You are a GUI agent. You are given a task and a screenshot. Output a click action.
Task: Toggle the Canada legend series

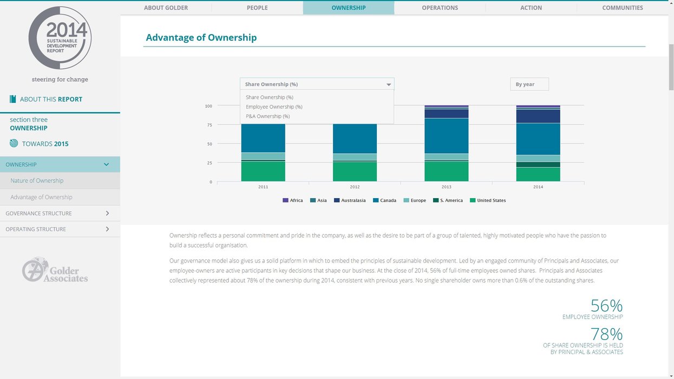(x=385, y=200)
